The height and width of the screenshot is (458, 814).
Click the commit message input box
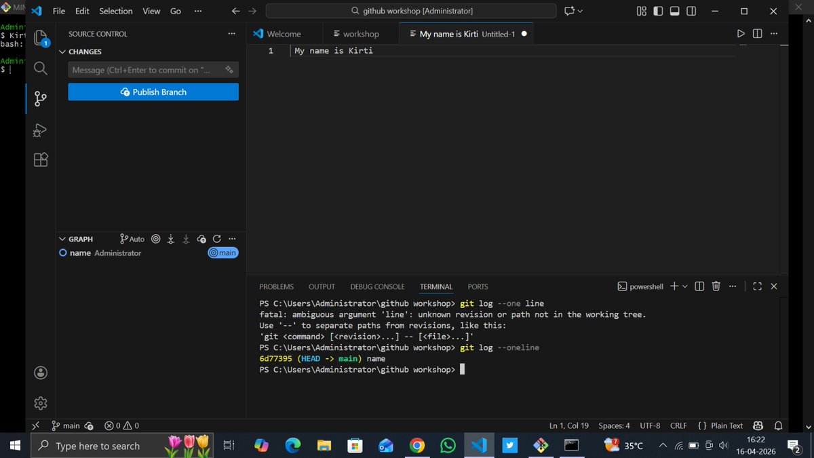pos(153,70)
